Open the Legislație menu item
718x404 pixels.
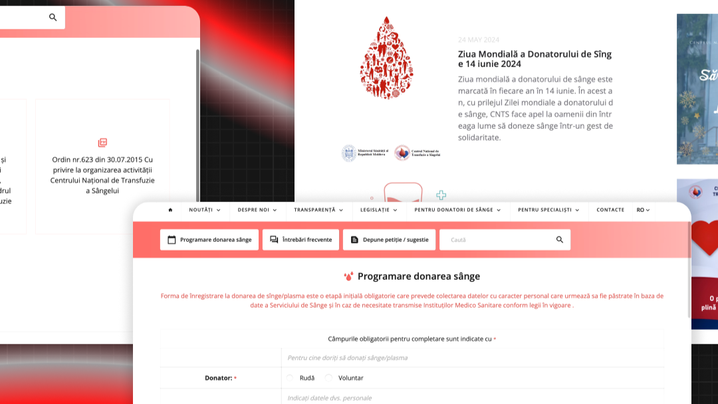pos(379,210)
